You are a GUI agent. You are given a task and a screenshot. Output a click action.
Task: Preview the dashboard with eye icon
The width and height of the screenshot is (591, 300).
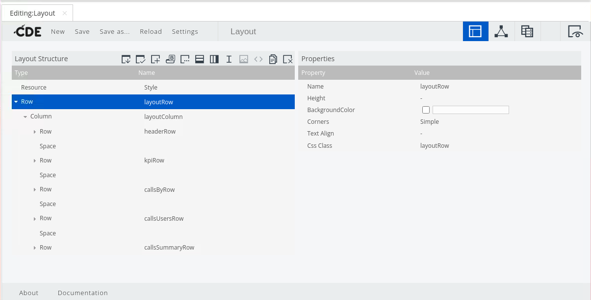click(575, 31)
